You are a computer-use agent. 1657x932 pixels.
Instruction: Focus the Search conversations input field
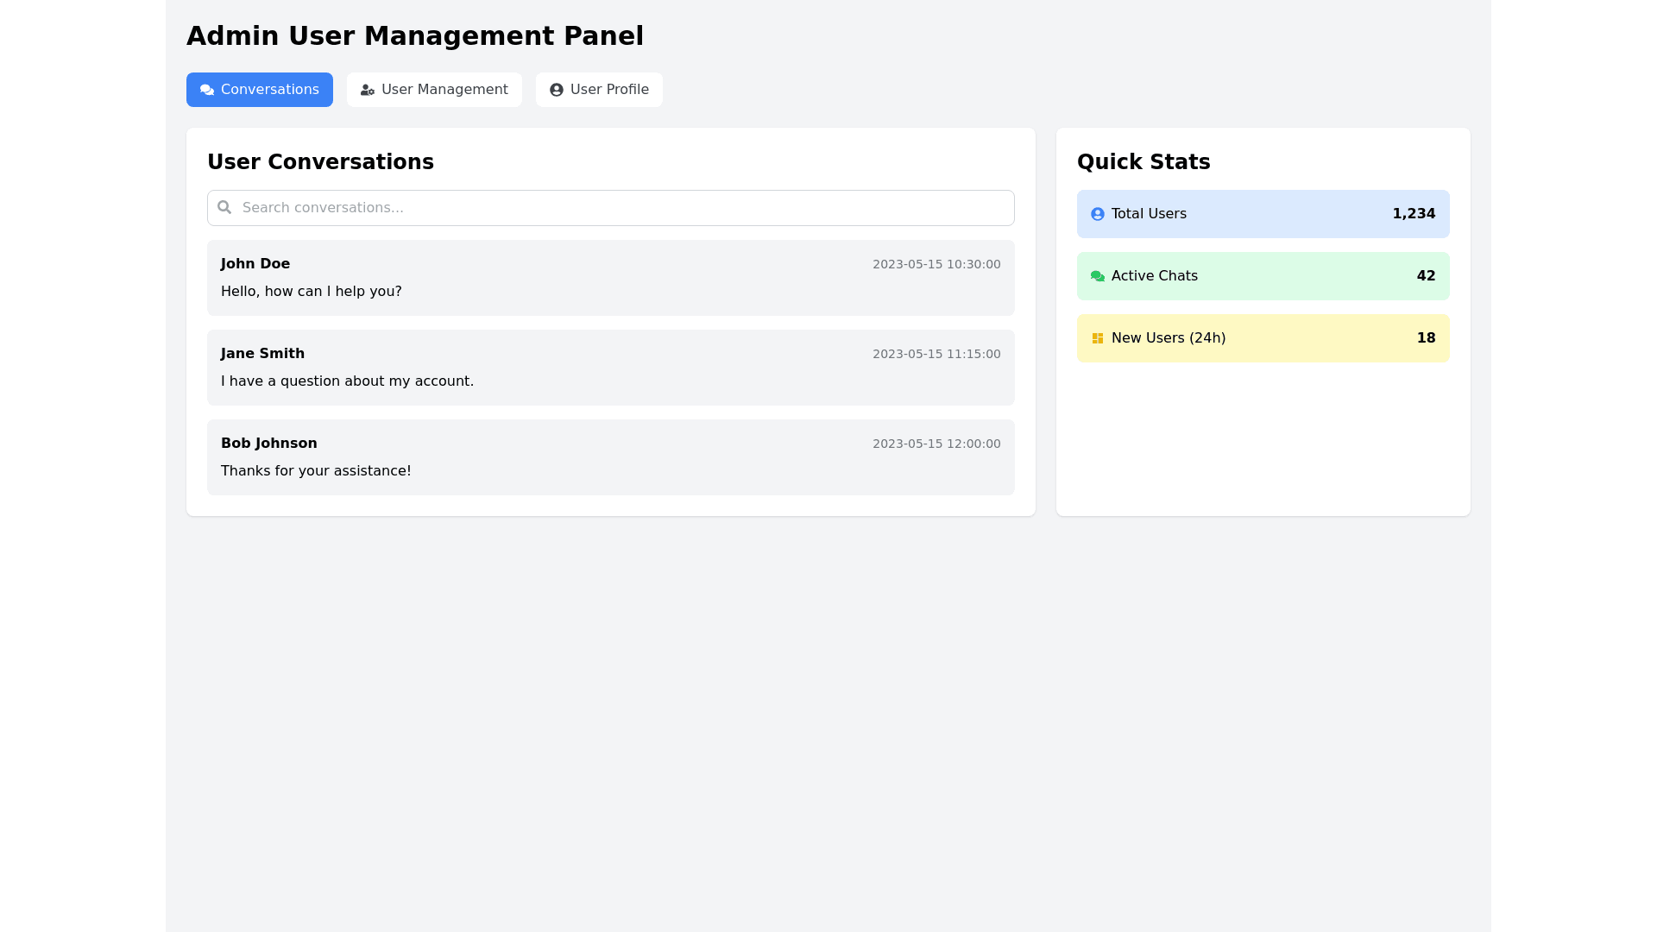coord(621,208)
